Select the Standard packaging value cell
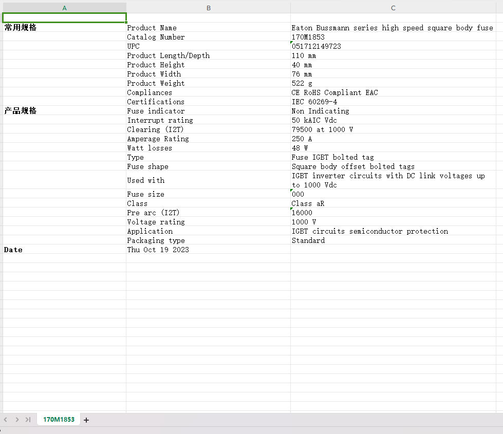The image size is (503, 434). pos(393,240)
